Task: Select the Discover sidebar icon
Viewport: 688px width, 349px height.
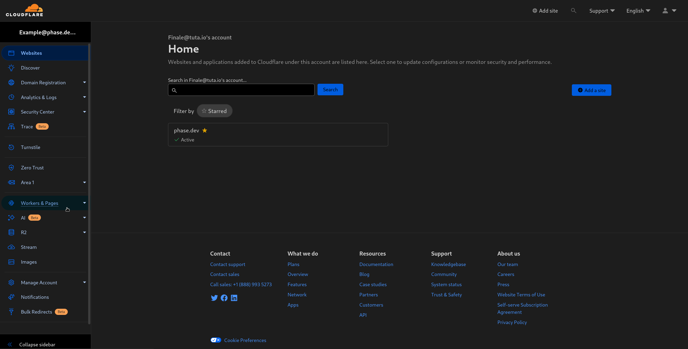Action: point(11,68)
